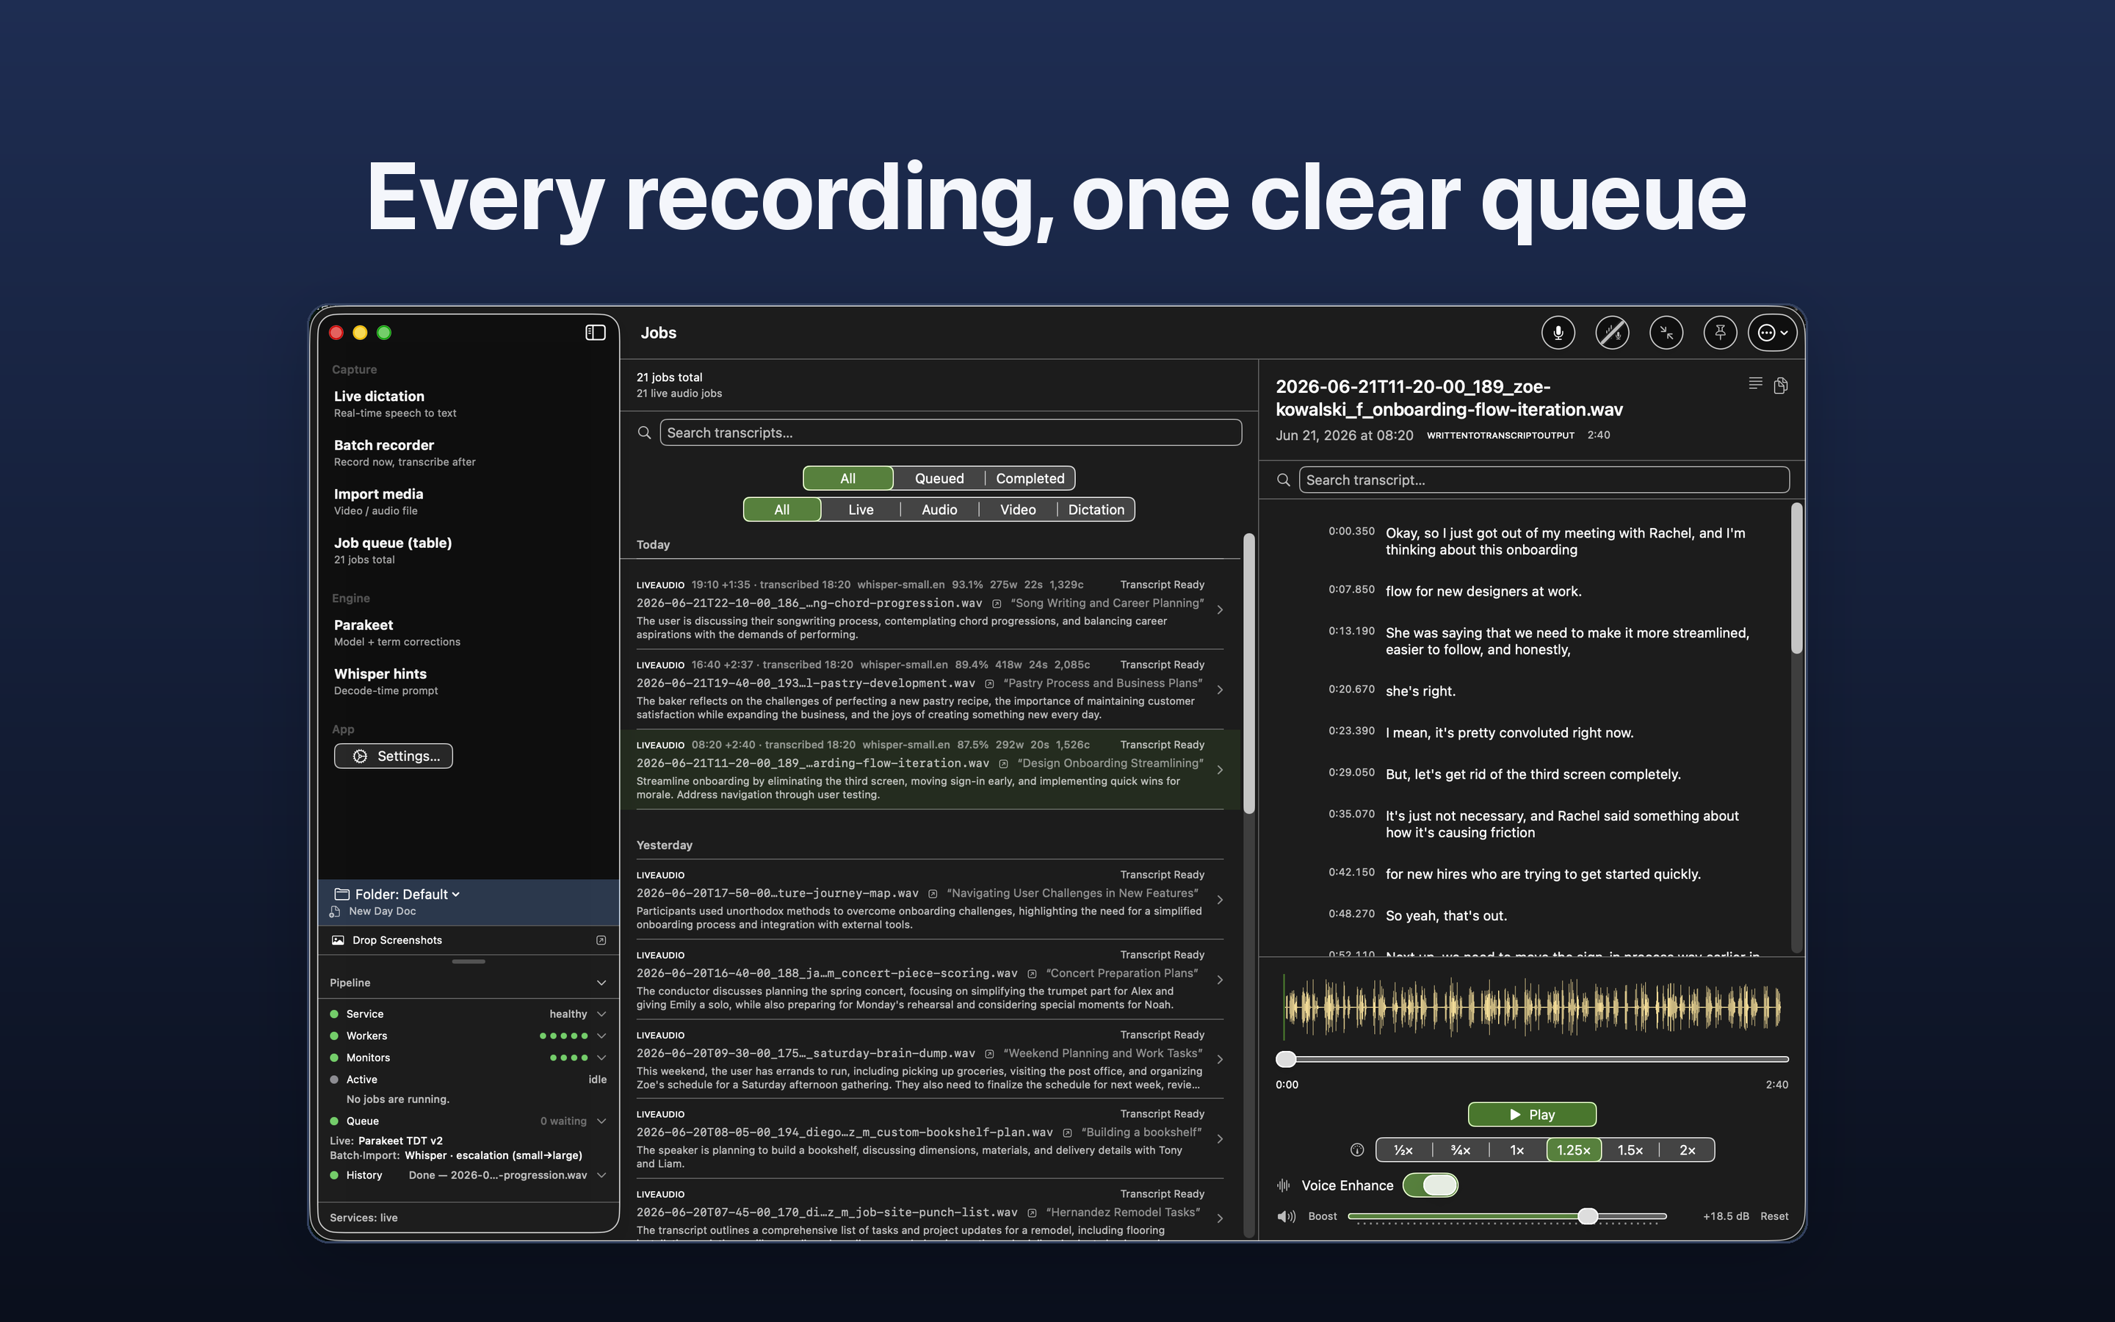Click the summary icon beside Weekend Planning title
Viewport: 2115px width, 1322px height.
(989, 1054)
